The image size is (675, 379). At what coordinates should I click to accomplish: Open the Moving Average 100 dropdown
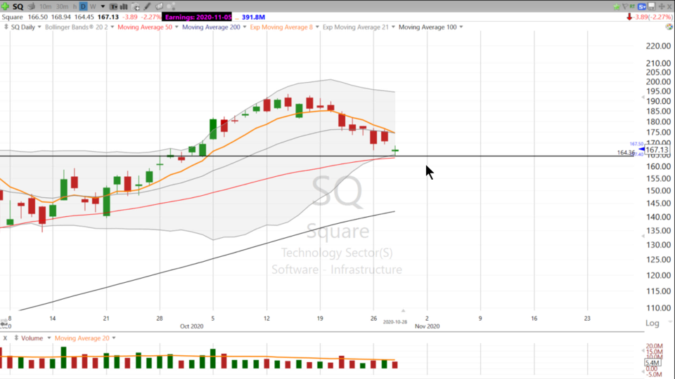461,27
